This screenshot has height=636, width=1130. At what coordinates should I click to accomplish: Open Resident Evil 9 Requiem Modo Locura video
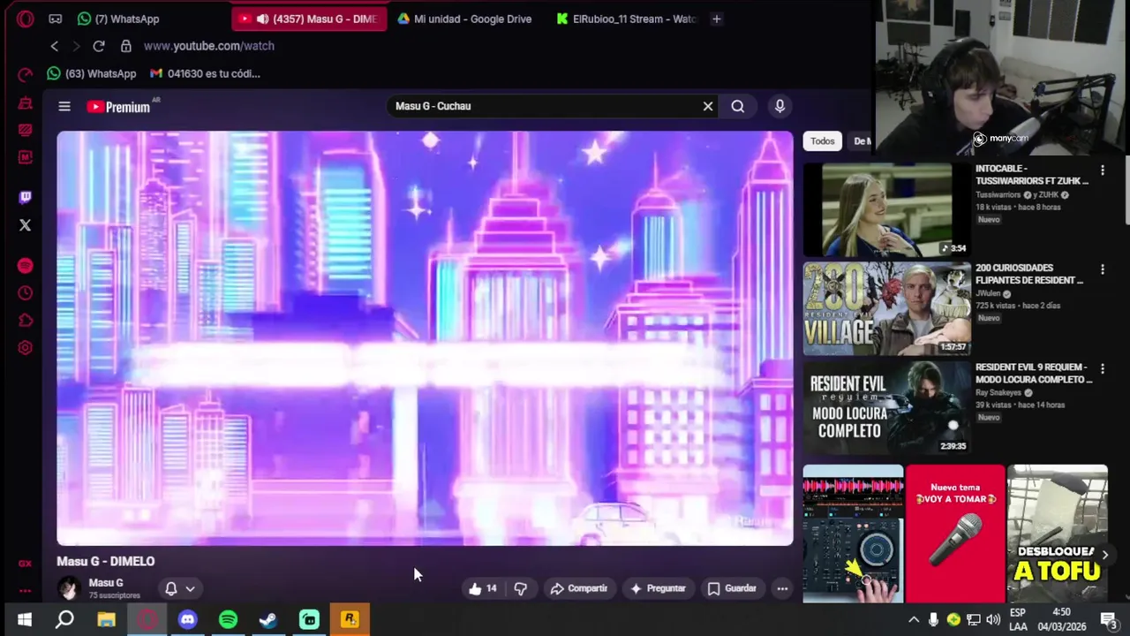click(x=886, y=408)
